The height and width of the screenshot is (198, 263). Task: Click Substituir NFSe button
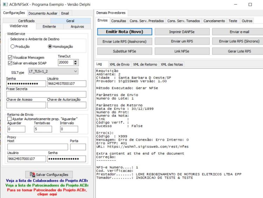click(124, 51)
